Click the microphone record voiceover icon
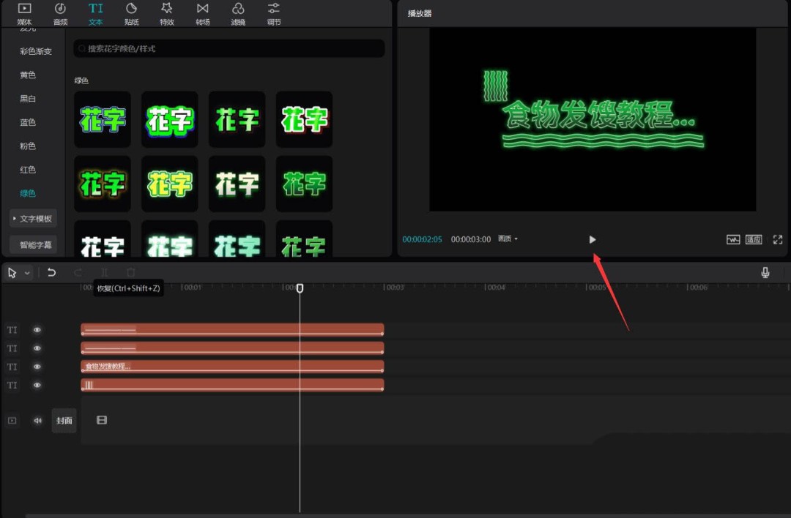Viewport: 791px width, 518px height. [765, 272]
